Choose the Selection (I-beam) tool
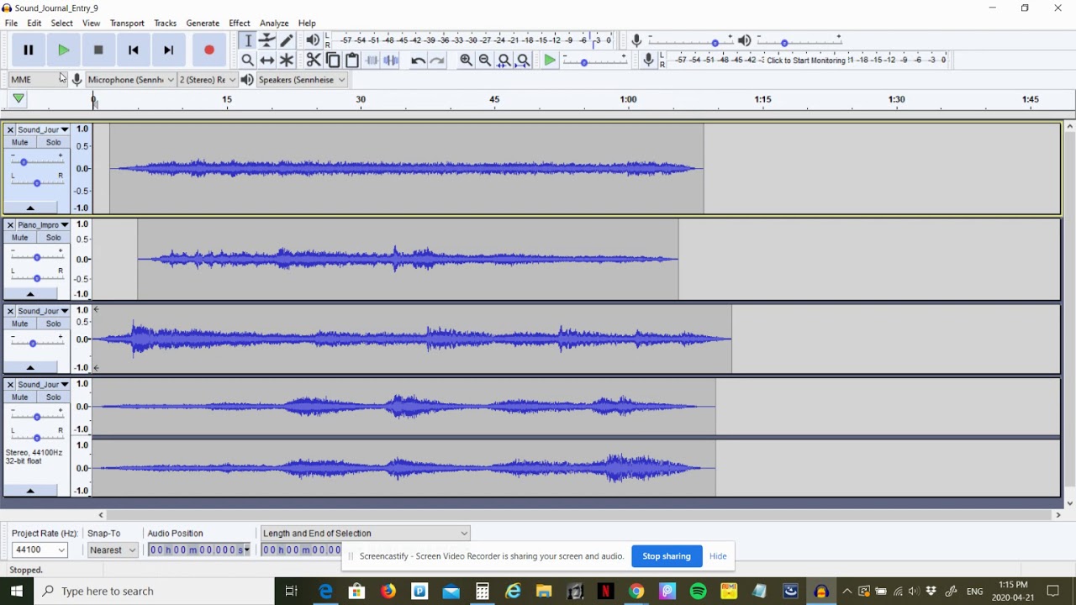Image resolution: width=1076 pixels, height=605 pixels. point(248,40)
